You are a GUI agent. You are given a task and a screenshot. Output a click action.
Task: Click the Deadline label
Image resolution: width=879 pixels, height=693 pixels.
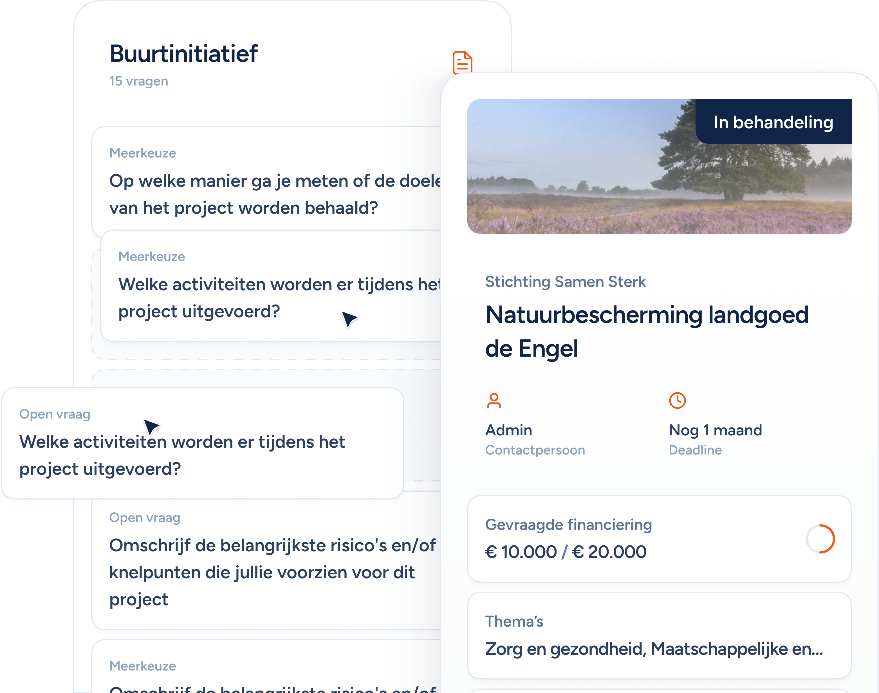[x=695, y=450]
